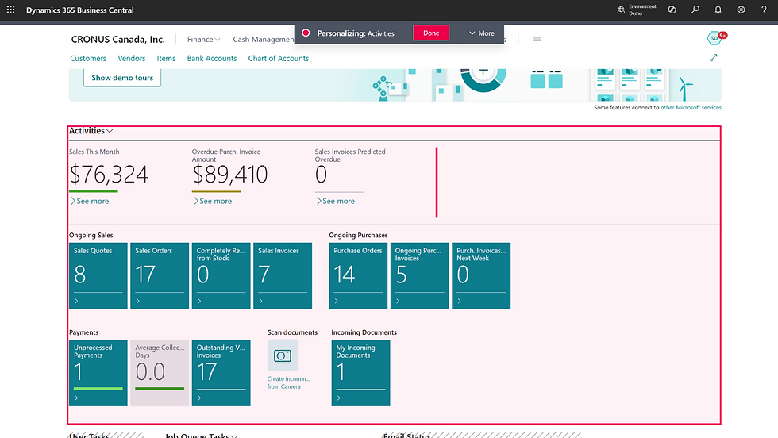778x438 pixels.
Task: Open arrow on Completely Reserved from Stock tile
Action: point(199,301)
